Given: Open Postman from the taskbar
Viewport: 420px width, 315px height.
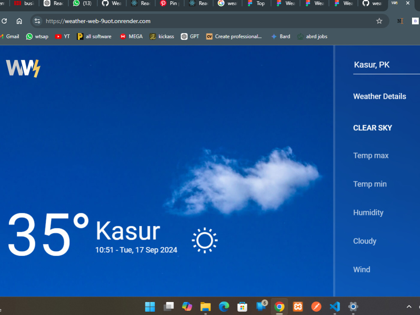Looking at the screenshot, I should (316, 307).
